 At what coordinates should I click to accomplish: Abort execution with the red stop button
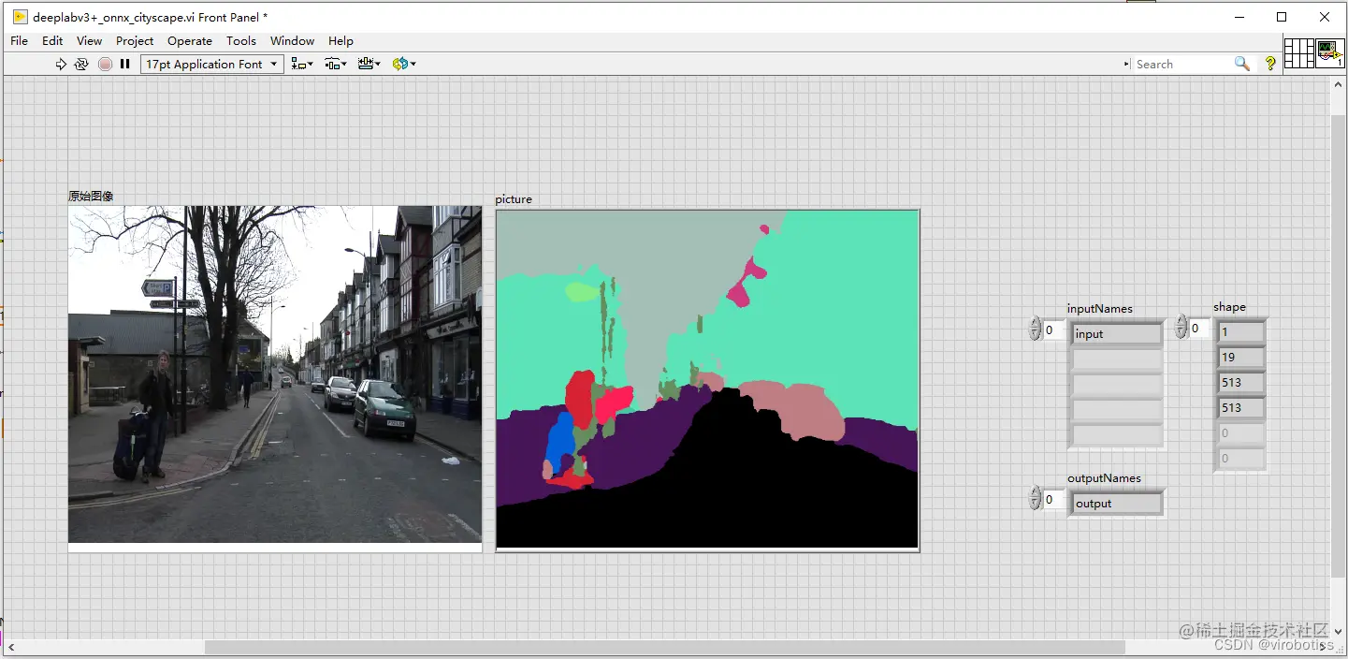pos(105,64)
